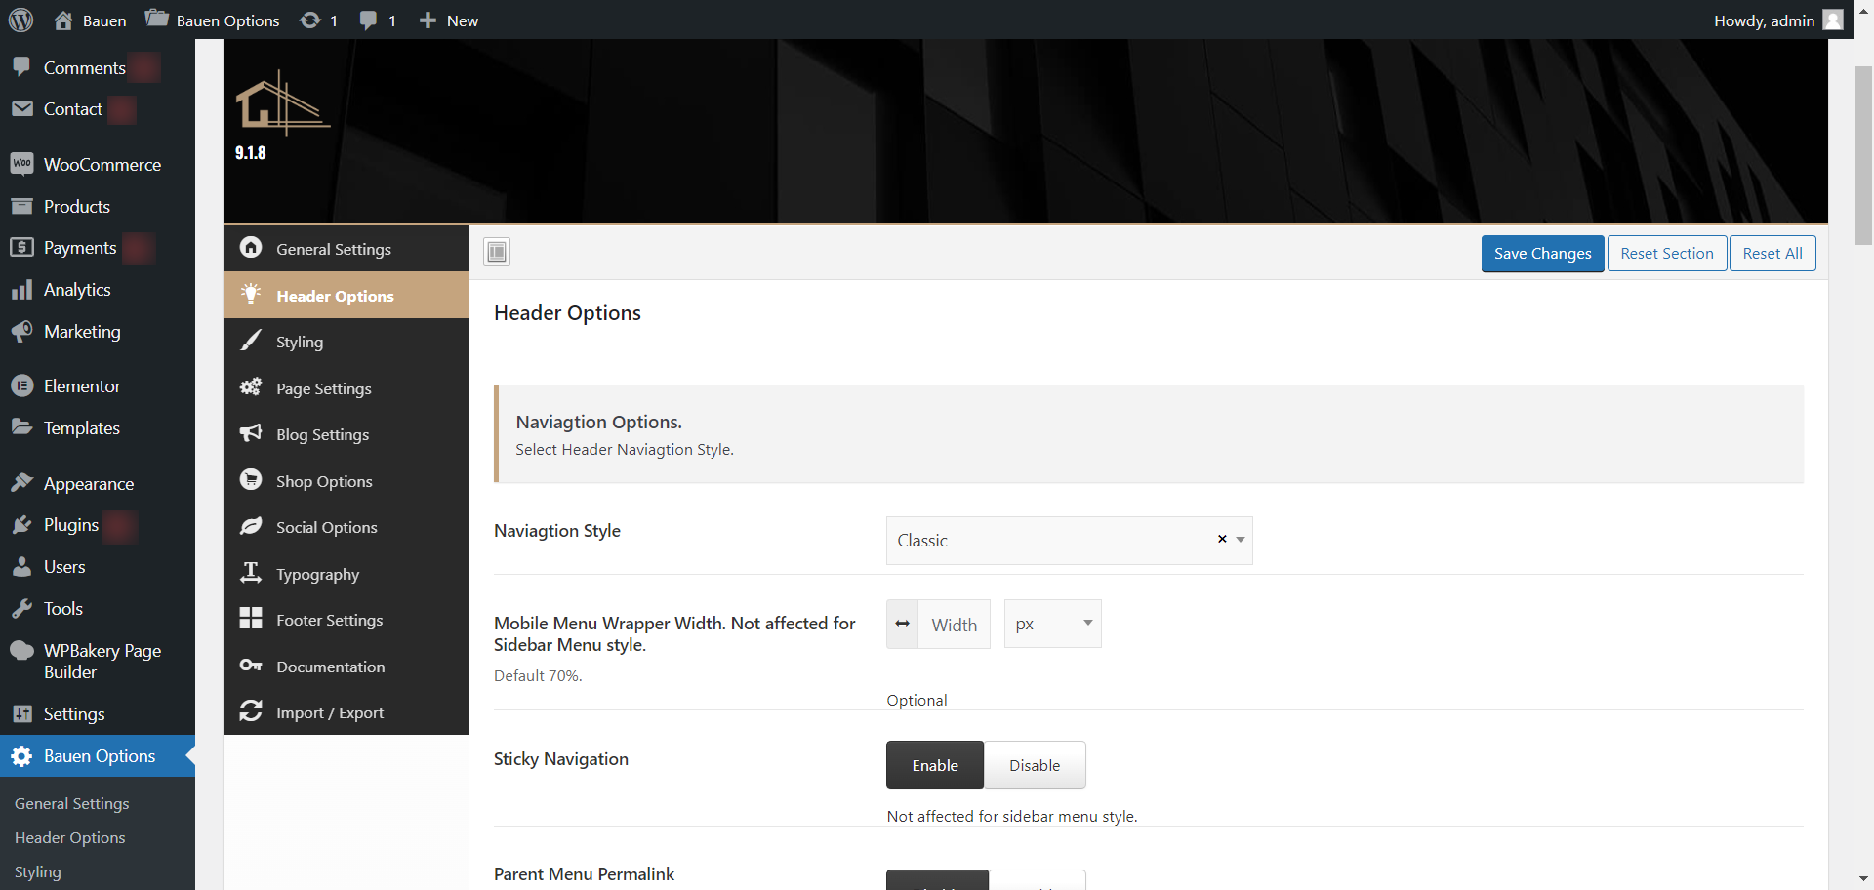Screen dimensions: 1874x890
Task: Open the comments bubble icon in admin bar
Action: click(368, 20)
